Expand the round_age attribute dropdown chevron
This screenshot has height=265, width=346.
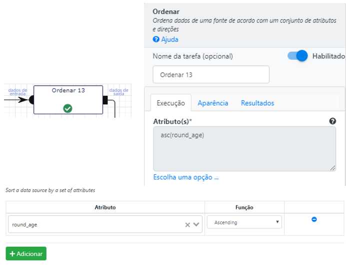click(x=196, y=224)
